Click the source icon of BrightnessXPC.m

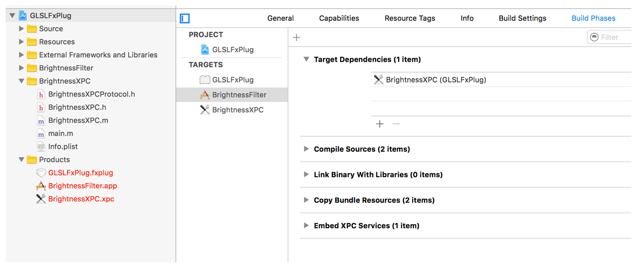41,120
